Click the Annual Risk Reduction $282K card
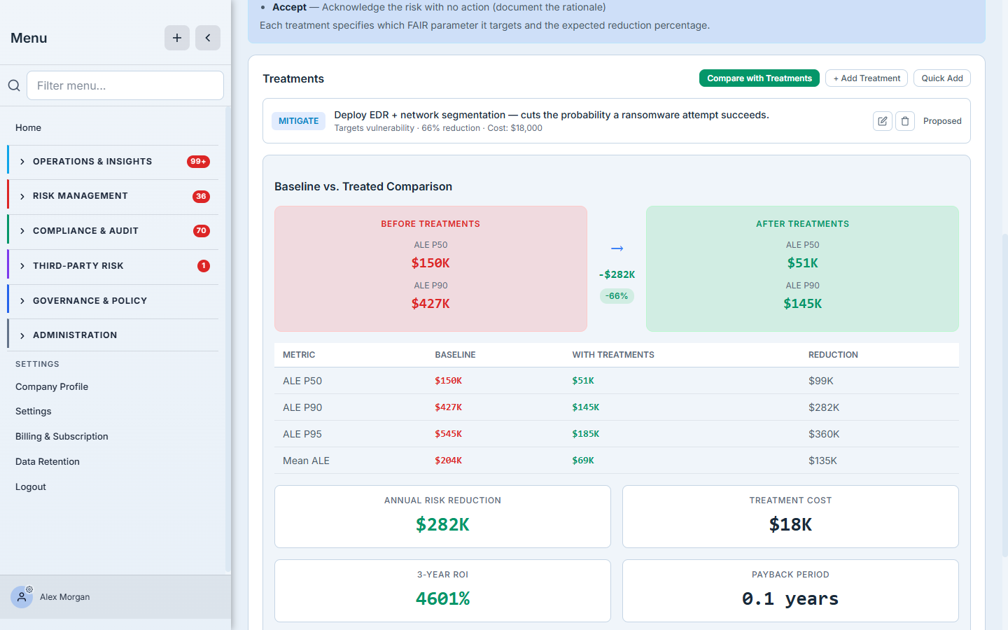 pyautogui.click(x=442, y=517)
